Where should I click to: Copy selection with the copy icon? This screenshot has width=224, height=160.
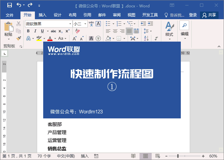[x=19, y=31]
